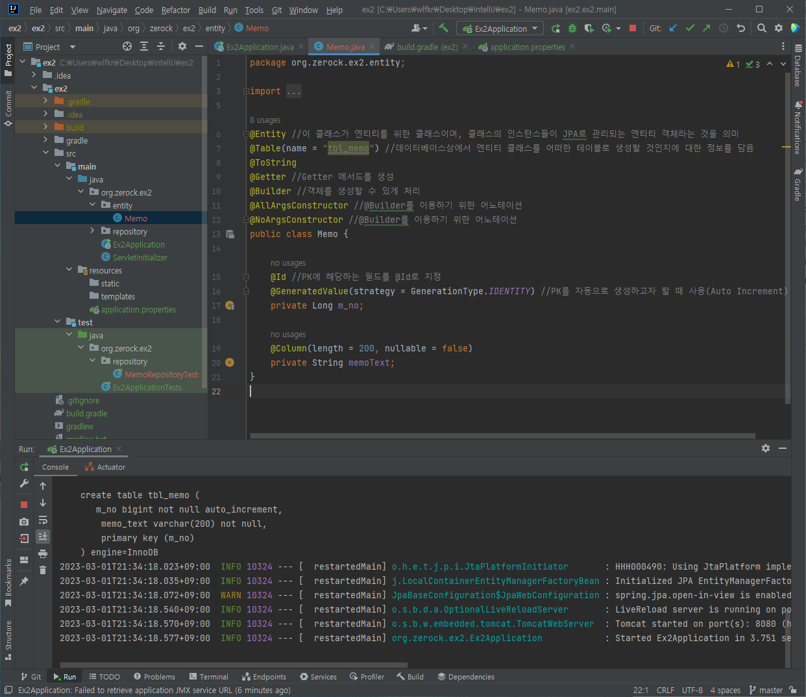Screen dimensions: 806x697
Task: Open the Project view selector dropdown
Action: [50, 47]
